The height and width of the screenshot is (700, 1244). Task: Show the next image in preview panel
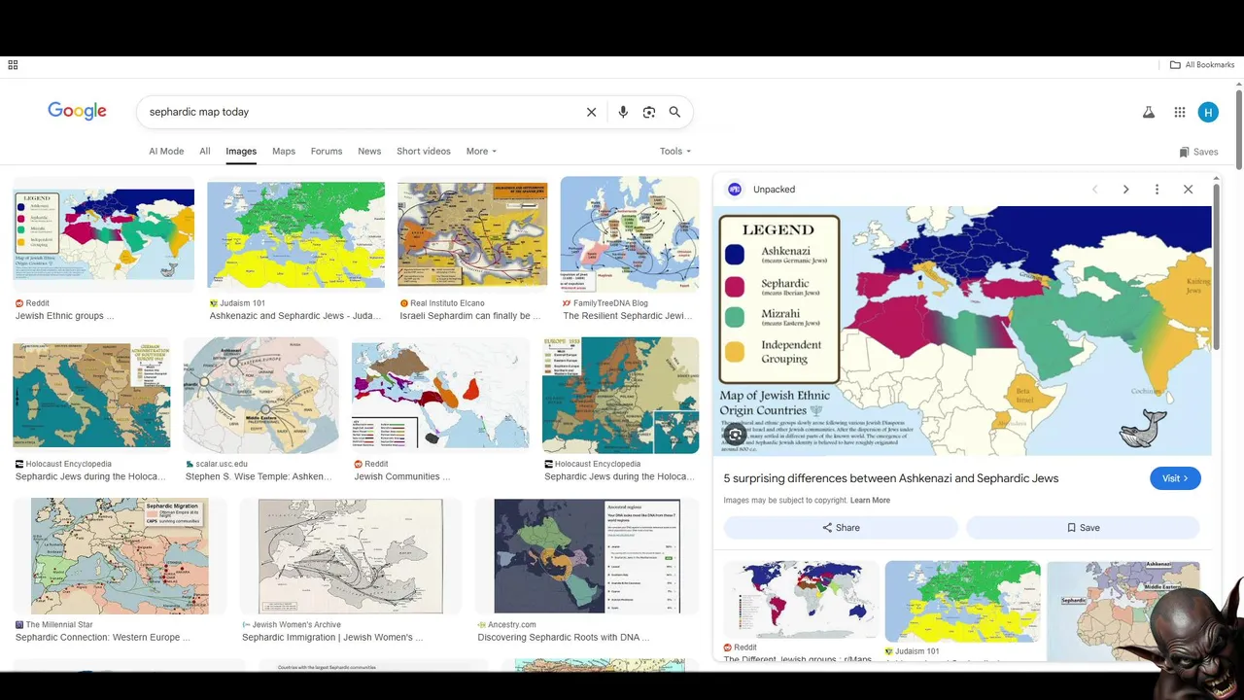coord(1125,190)
